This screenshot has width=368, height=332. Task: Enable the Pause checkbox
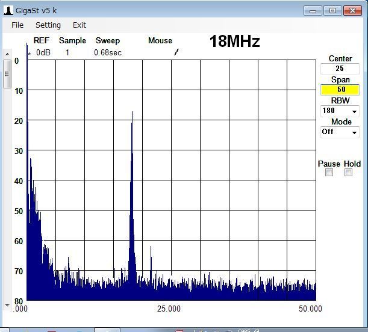329,173
